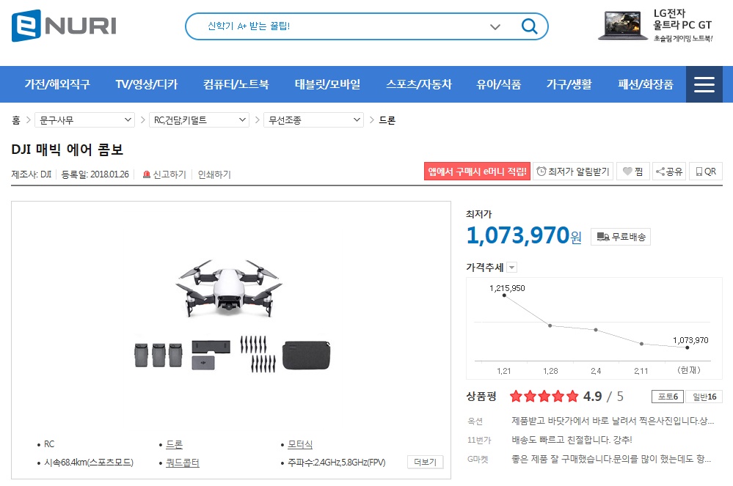Screen dimensions: 733x486
Task: Click the 1.28 price point on chart
Action: pyautogui.click(x=550, y=325)
